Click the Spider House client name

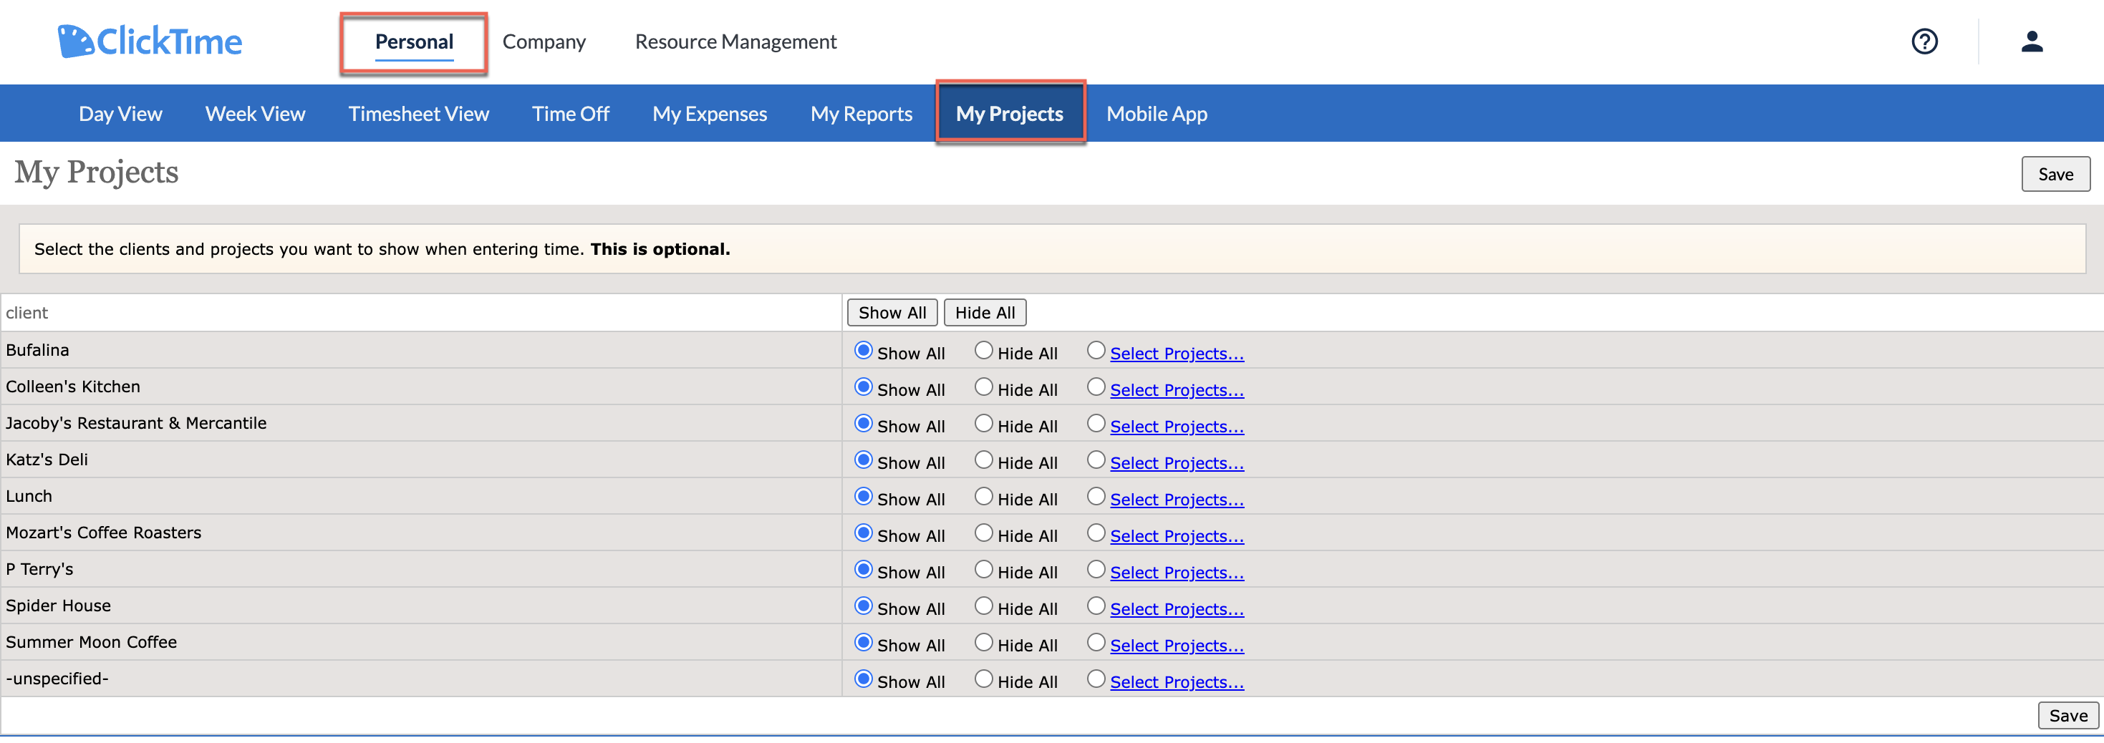pyautogui.click(x=59, y=606)
